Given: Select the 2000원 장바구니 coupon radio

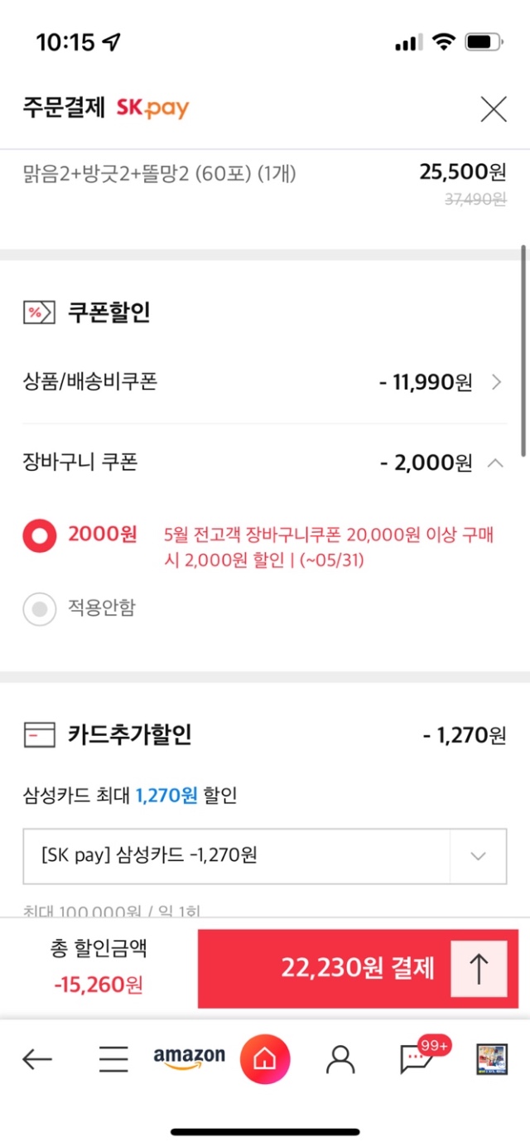Looking at the screenshot, I should pos(40,535).
